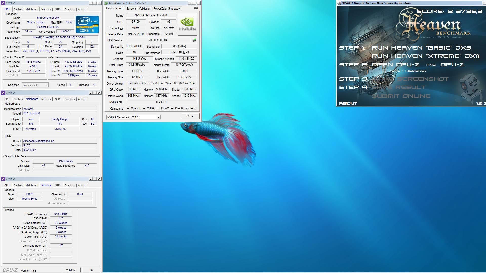The width and height of the screenshot is (486, 273).
Task: Click the GPU-Z title bar icon
Action: (106, 3)
